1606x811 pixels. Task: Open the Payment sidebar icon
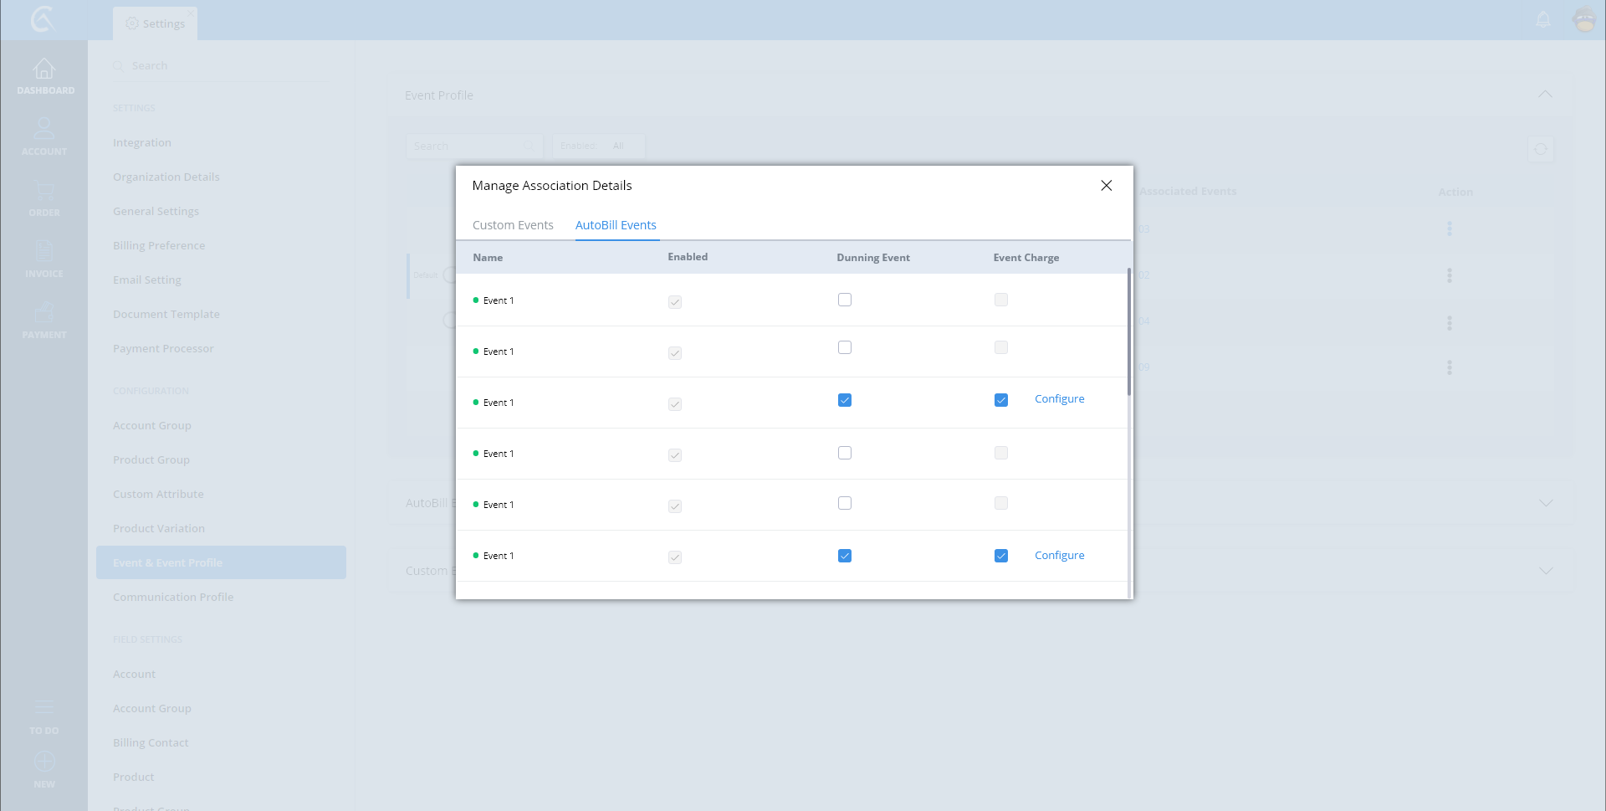[44, 313]
